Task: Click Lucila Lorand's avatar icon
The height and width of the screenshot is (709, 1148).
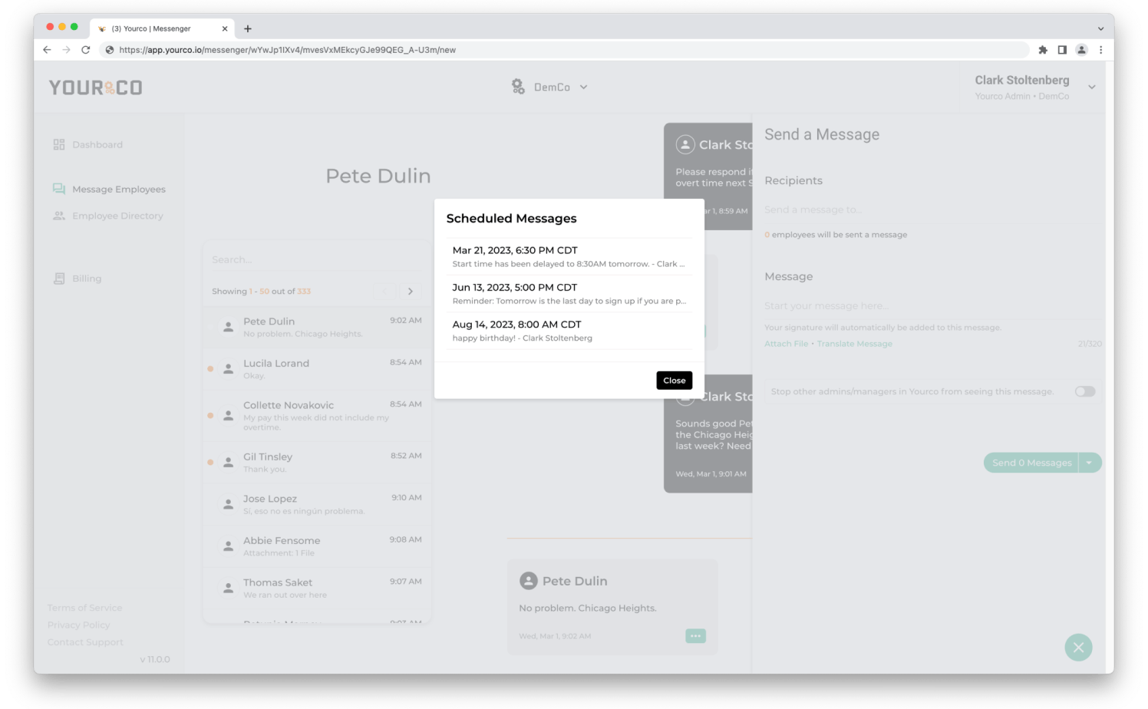Action: click(x=228, y=369)
